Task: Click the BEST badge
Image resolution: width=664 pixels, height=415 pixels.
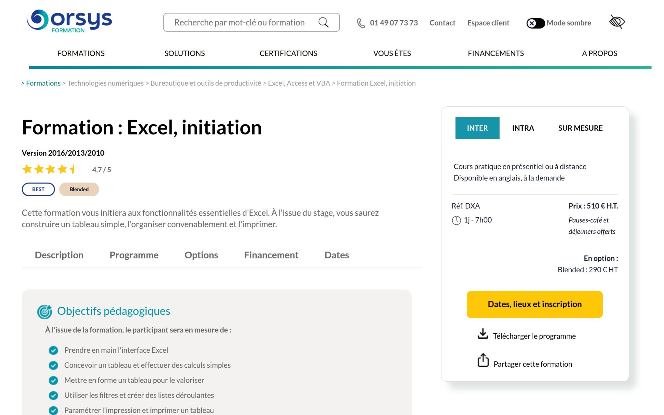Action: (38, 189)
